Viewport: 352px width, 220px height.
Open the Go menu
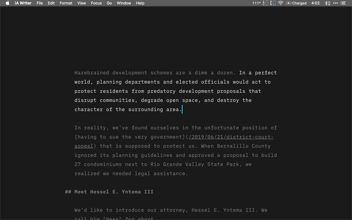[x=109, y=3]
